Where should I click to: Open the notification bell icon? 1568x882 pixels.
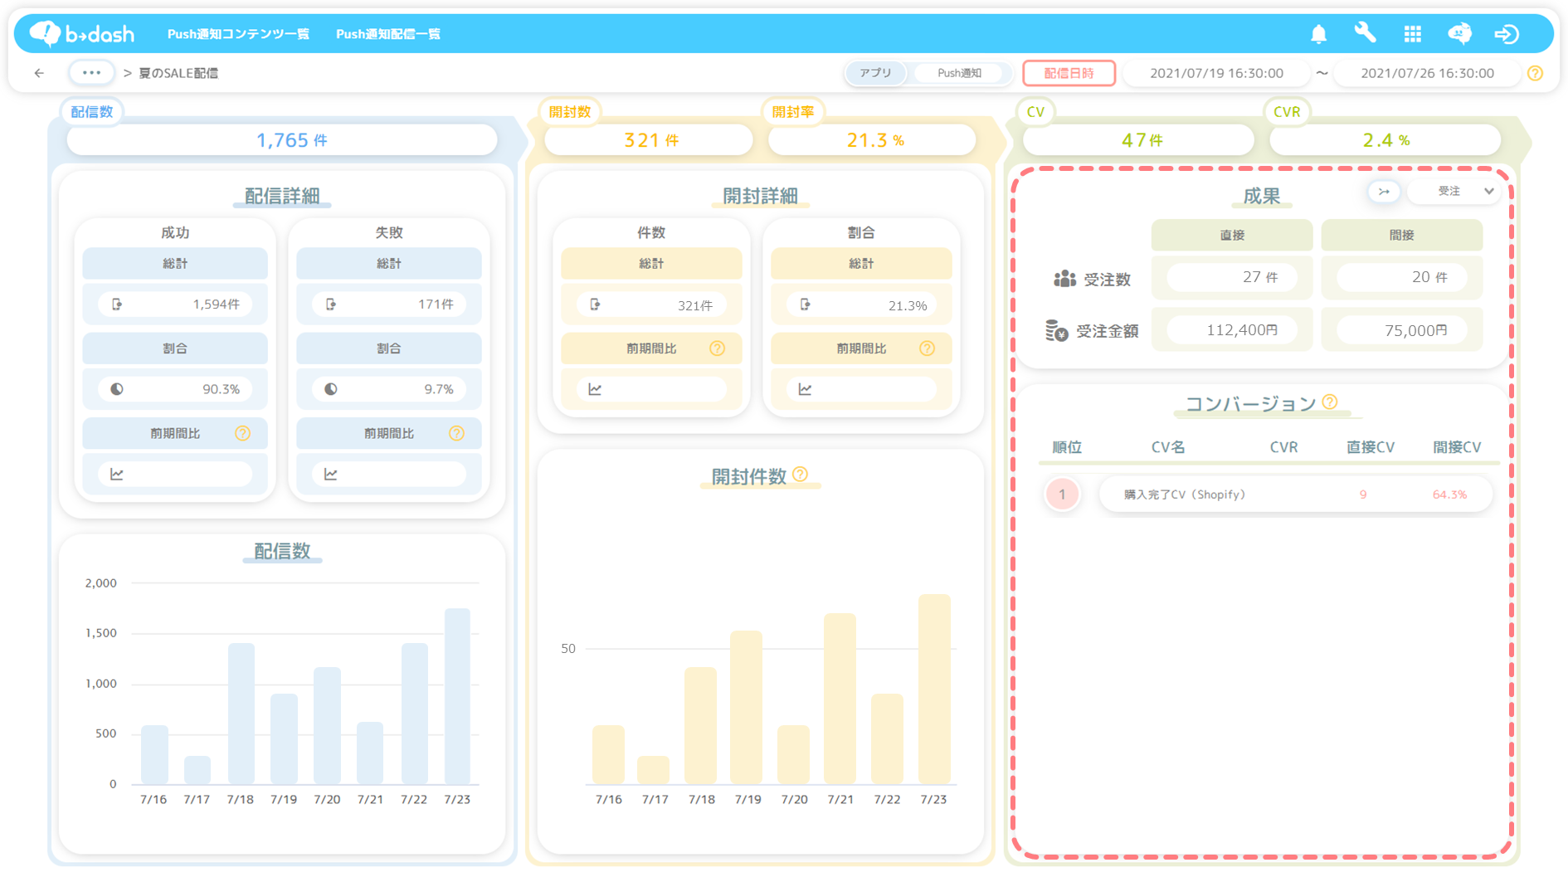click(x=1318, y=33)
